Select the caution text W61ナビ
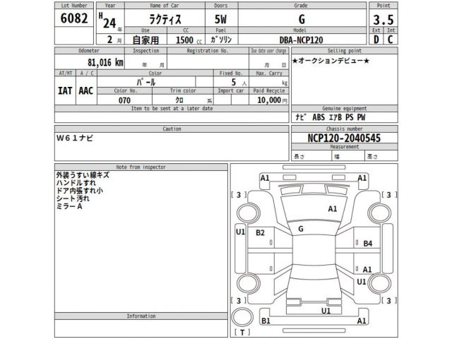Screen dimensions: 452x339 point(75,138)
